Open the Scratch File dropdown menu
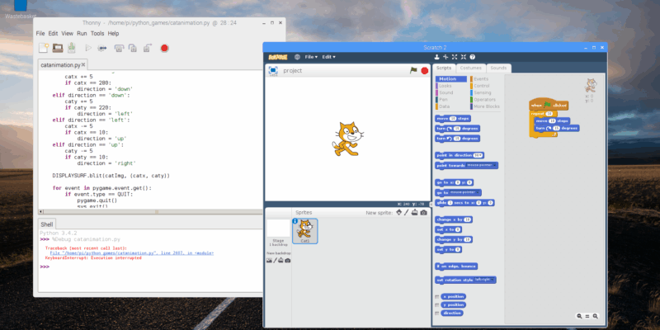Image resolution: width=660 pixels, height=330 pixels. 310,57
